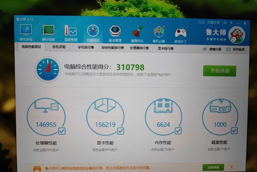Uncheck the 内存性能 checkbox
Image resolution: width=257 pixels, height=172 pixels.
178,131
